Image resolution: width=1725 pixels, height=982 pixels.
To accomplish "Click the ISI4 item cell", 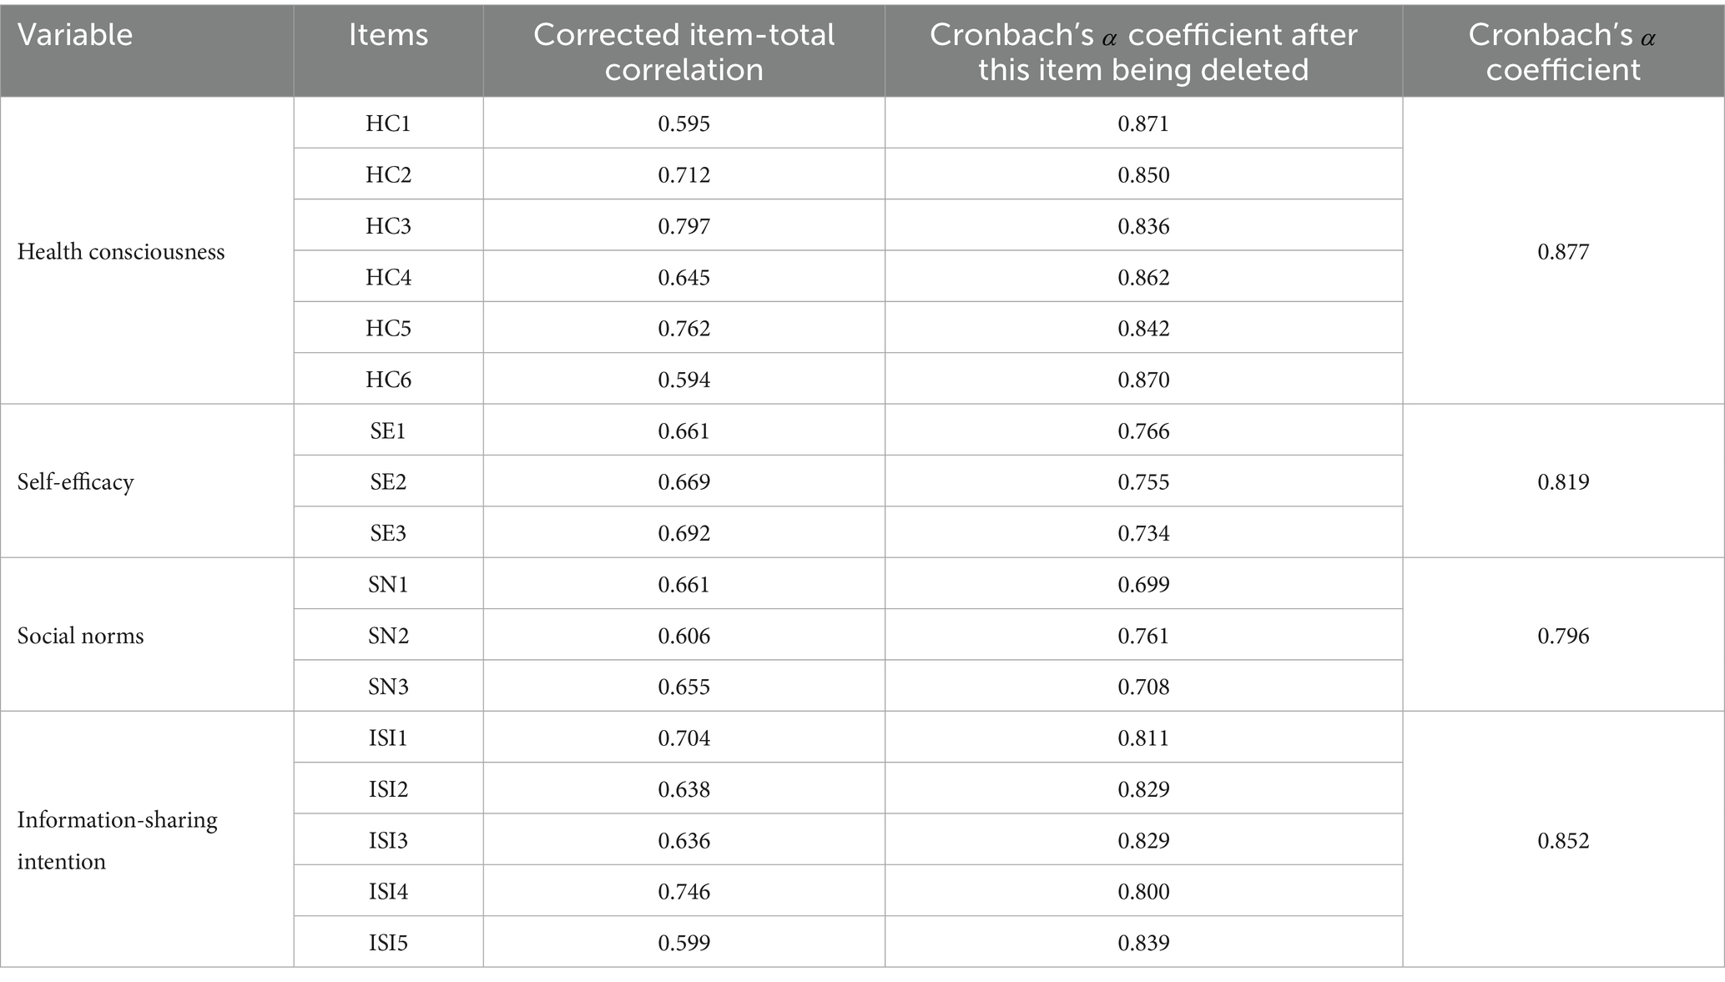I will tap(388, 892).
